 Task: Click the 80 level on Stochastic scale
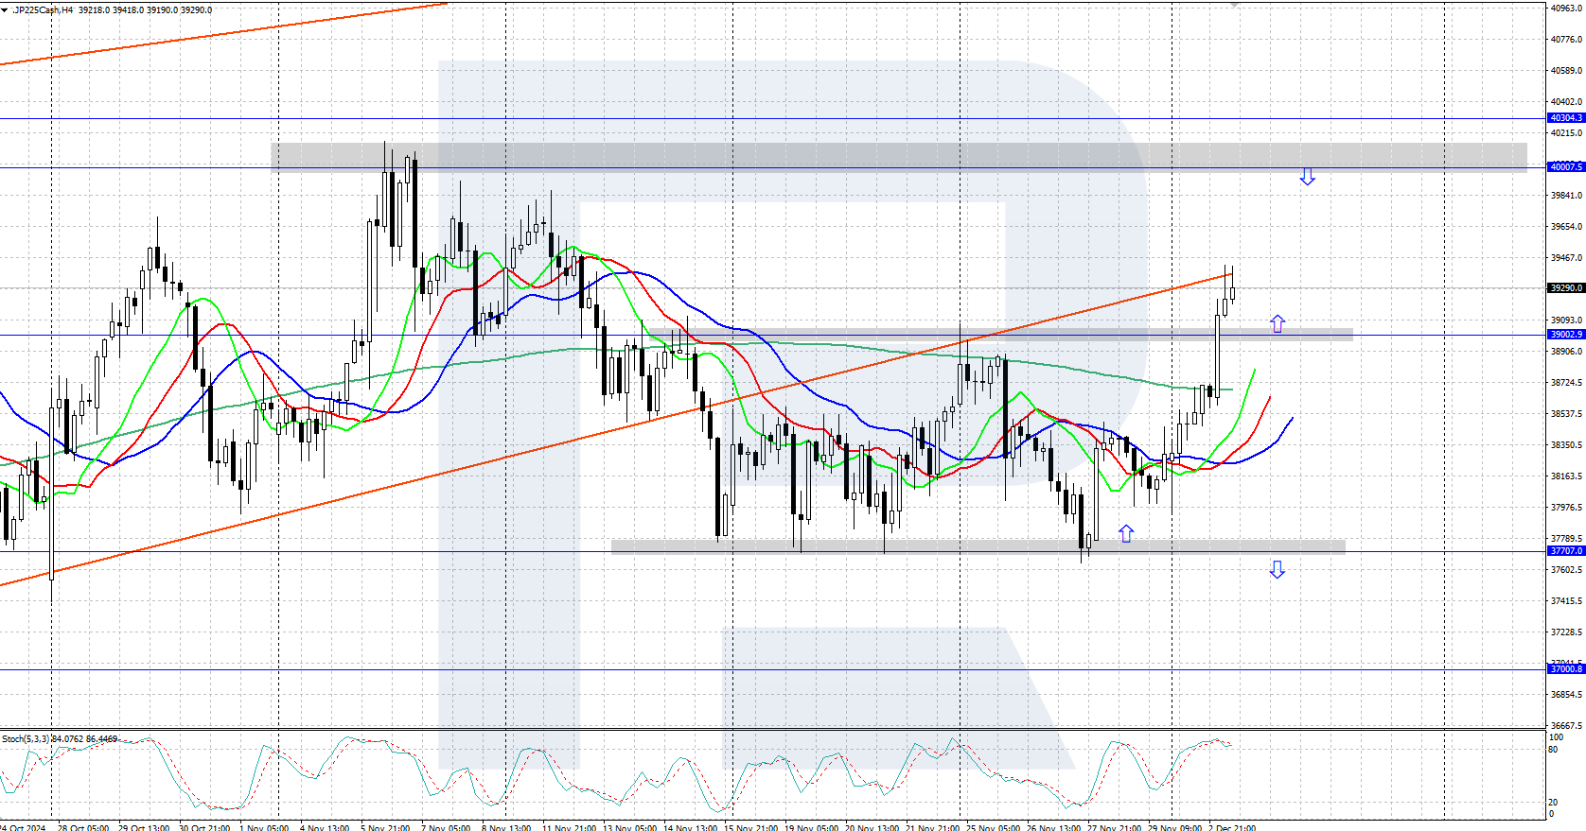pos(1553,750)
